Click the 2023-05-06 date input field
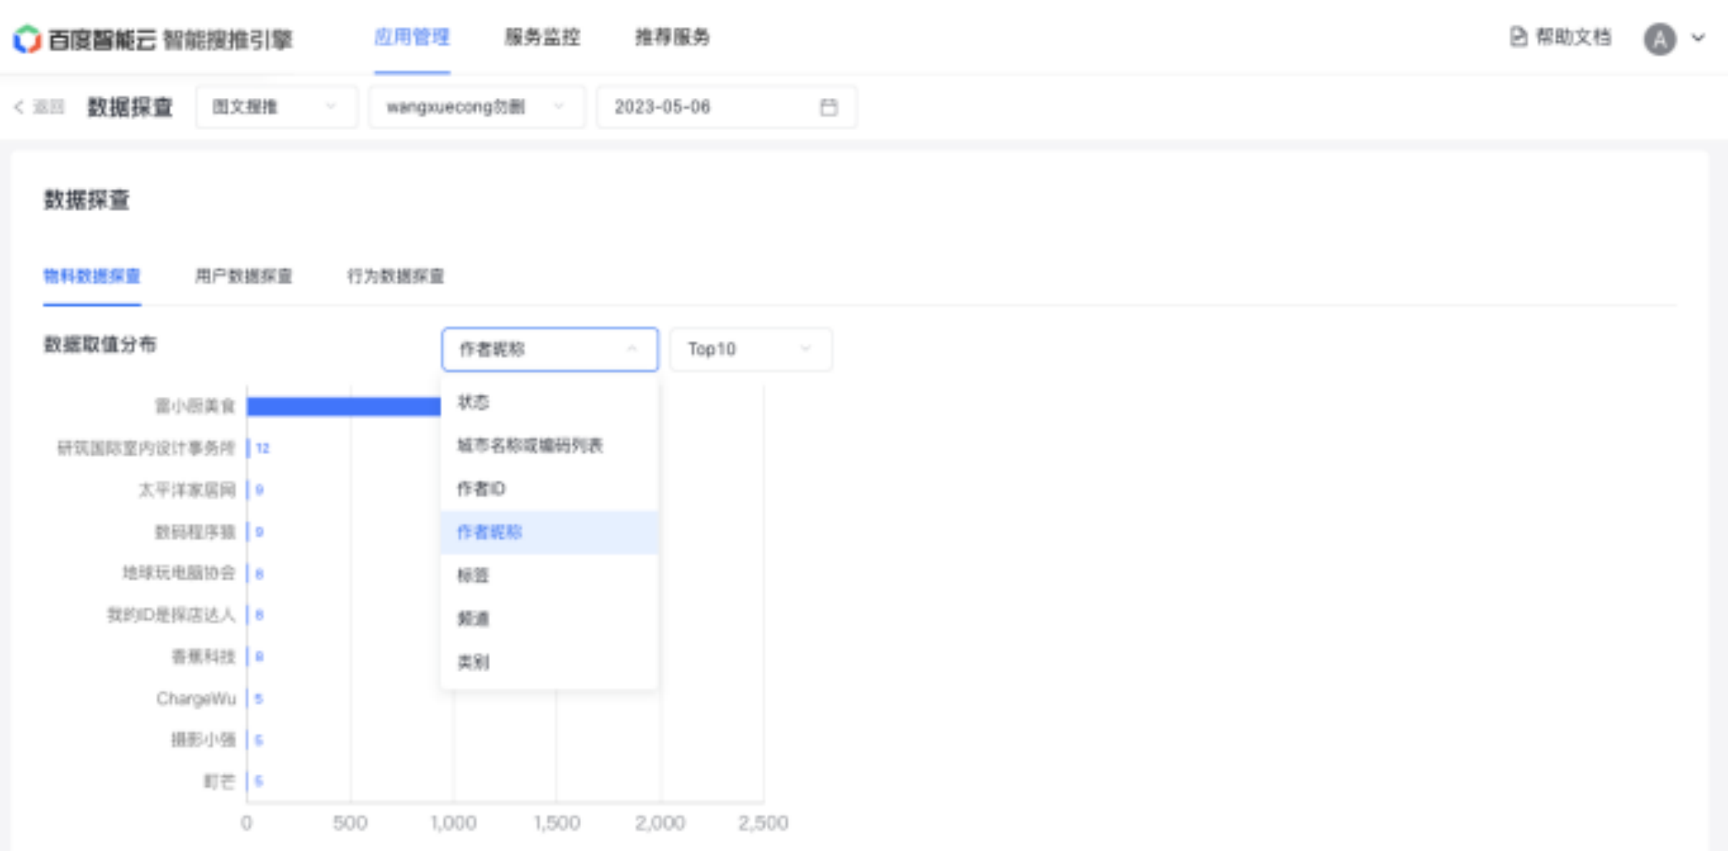The width and height of the screenshot is (1728, 851). click(726, 107)
